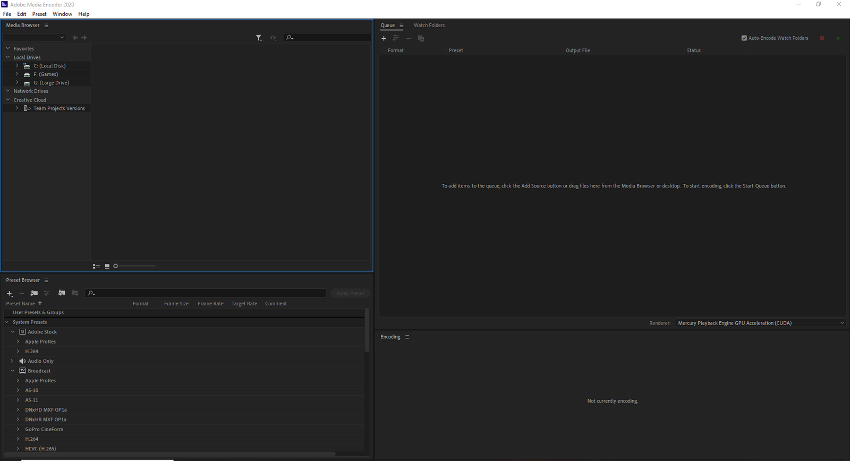The image size is (850, 461).
Task: Collapse Favorites tree section
Action: (x=8, y=48)
